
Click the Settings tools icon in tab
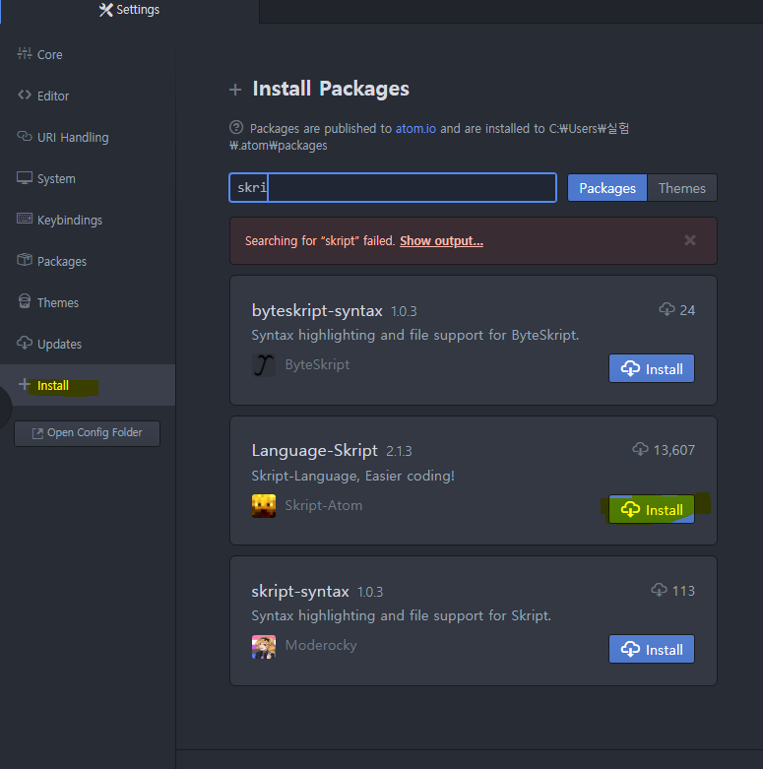tap(105, 10)
